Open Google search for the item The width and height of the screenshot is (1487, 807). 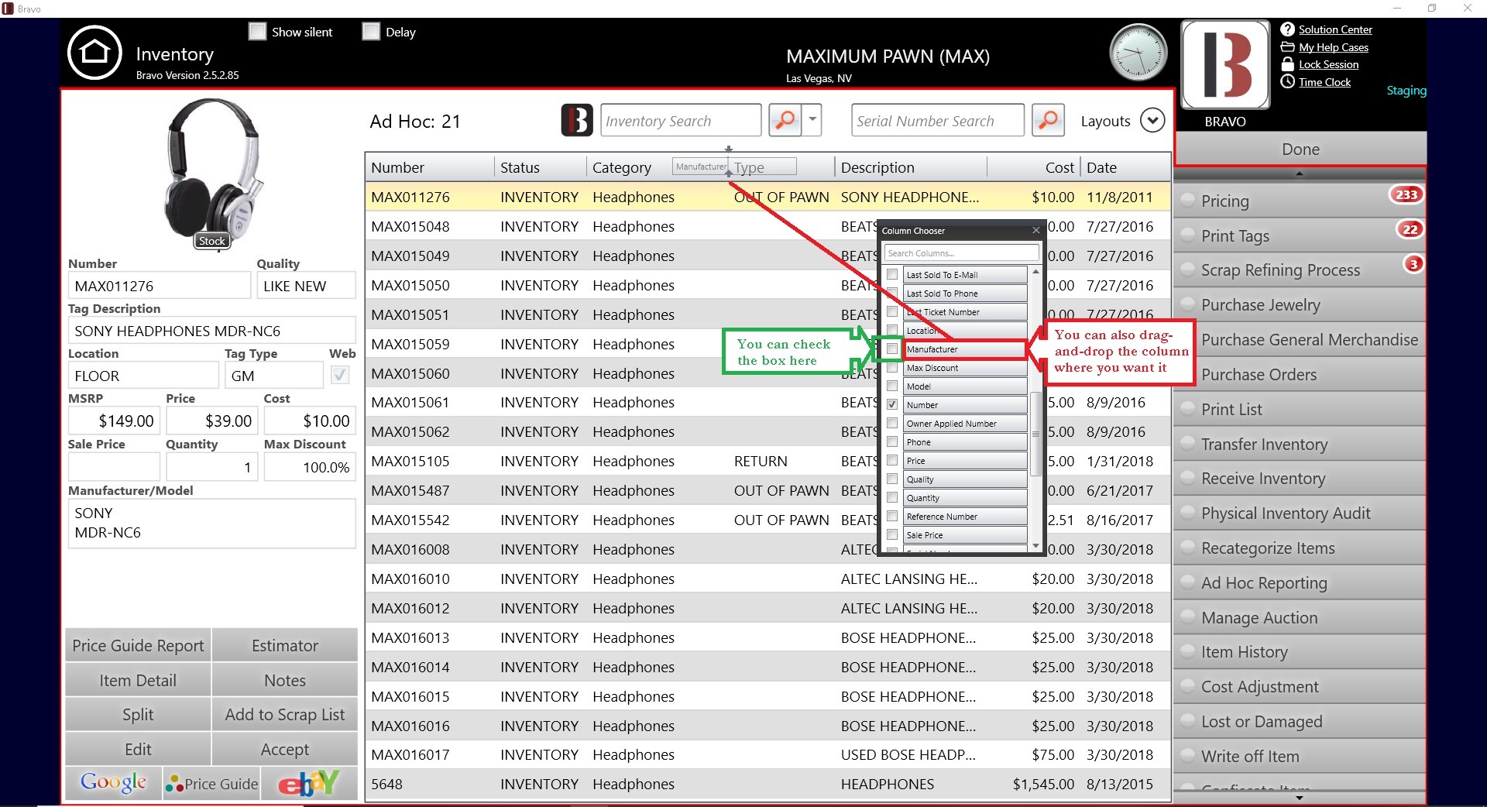click(114, 783)
